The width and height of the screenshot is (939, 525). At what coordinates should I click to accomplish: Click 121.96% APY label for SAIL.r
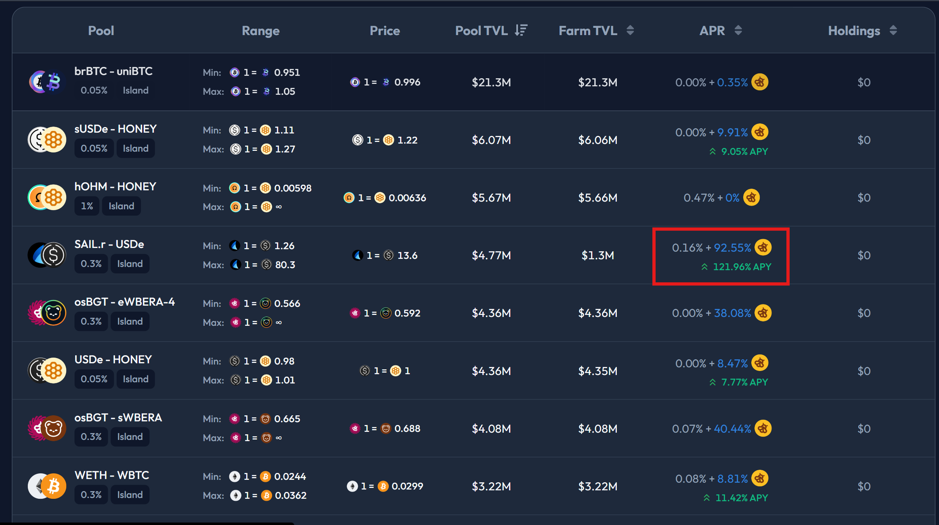point(742,267)
